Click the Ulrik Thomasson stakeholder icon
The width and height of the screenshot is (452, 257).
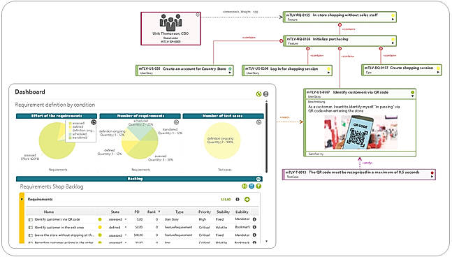[170, 22]
